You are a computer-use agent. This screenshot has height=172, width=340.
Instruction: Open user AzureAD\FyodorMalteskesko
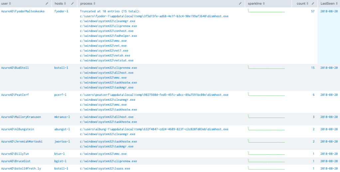tap(23, 11)
